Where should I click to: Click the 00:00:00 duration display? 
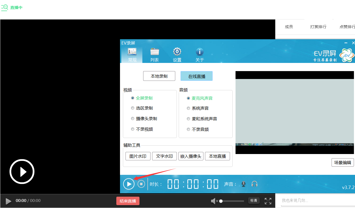[x=193, y=184]
